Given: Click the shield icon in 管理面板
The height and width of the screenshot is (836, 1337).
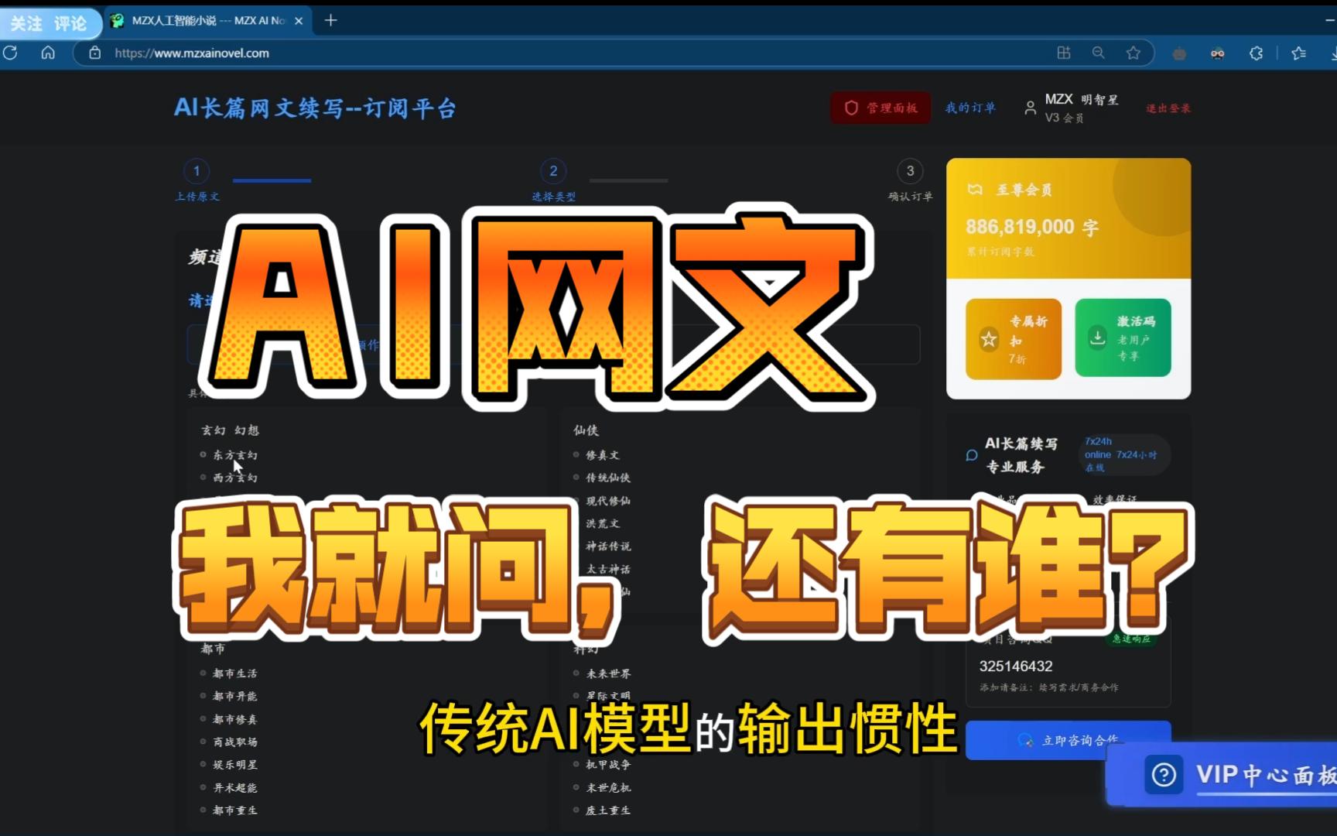Looking at the screenshot, I should (x=851, y=108).
